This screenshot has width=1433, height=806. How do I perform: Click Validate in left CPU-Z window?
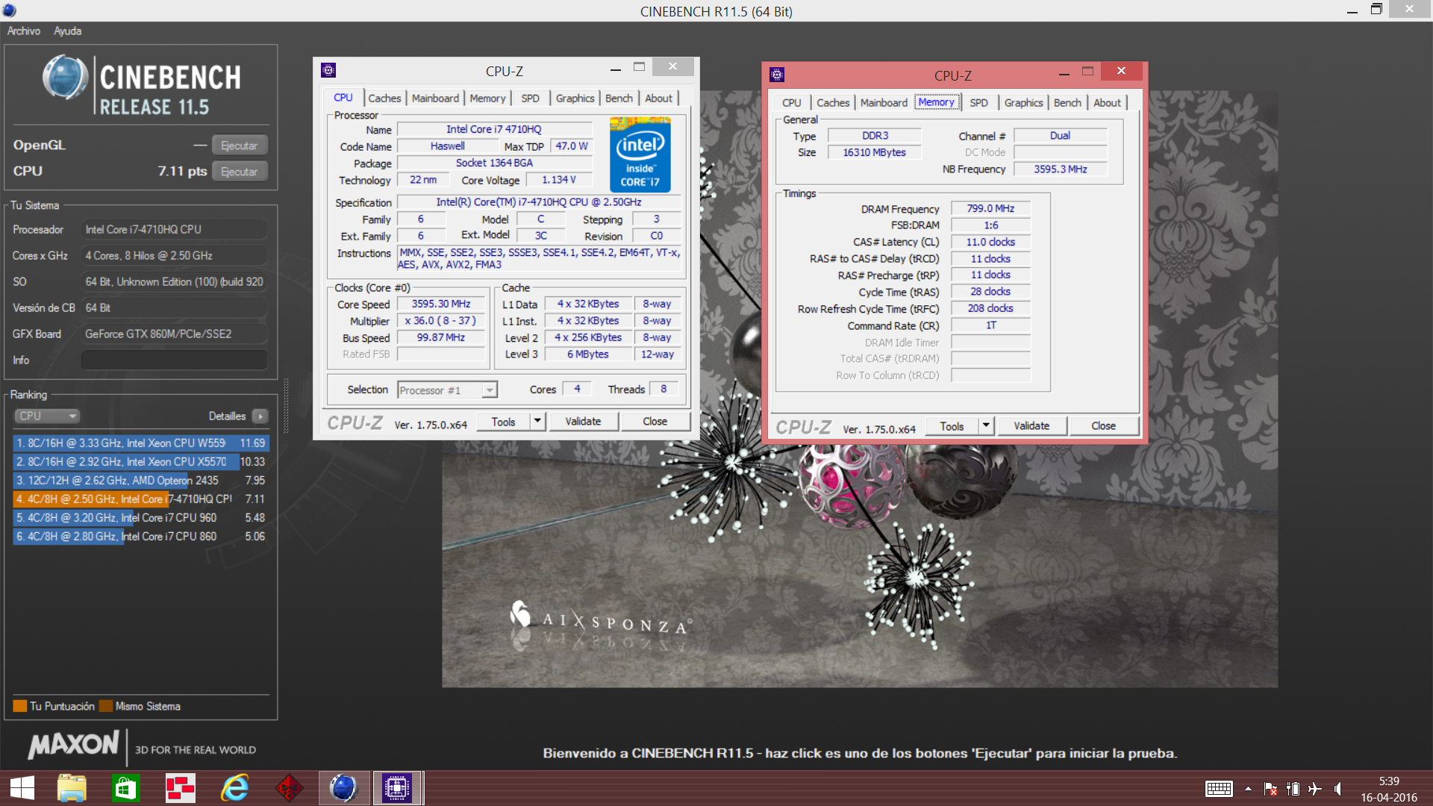click(584, 422)
